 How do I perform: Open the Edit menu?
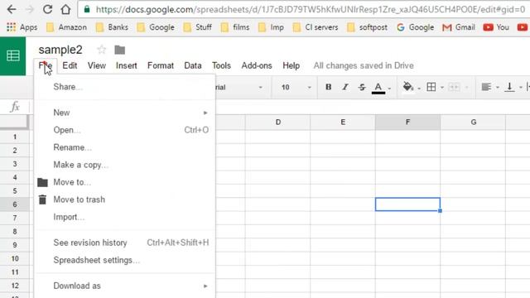tap(70, 65)
